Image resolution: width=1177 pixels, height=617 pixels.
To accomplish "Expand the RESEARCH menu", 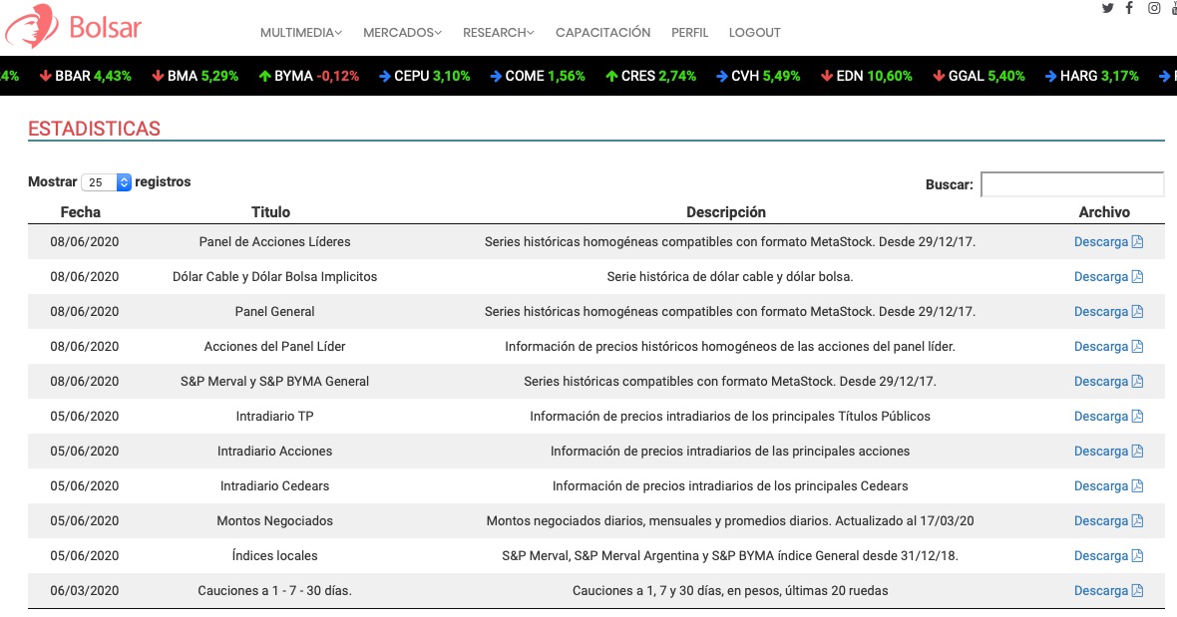I will click(499, 32).
